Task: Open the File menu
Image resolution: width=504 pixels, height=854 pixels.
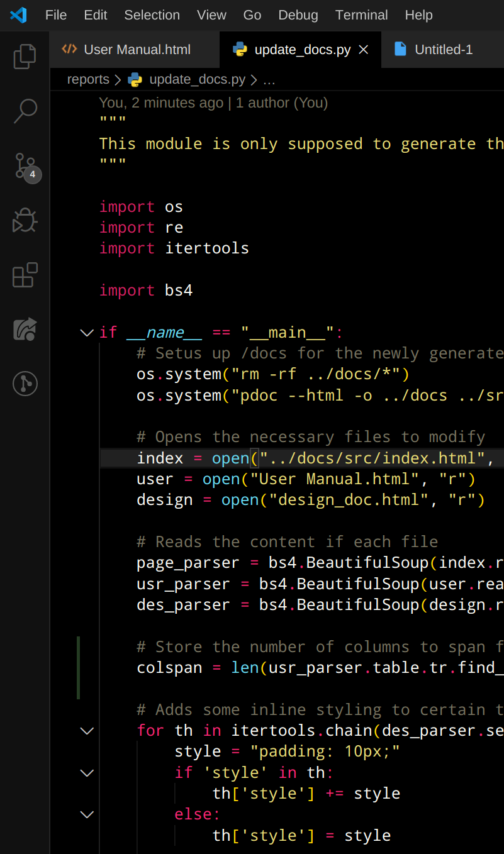Action: (x=56, y=15)
